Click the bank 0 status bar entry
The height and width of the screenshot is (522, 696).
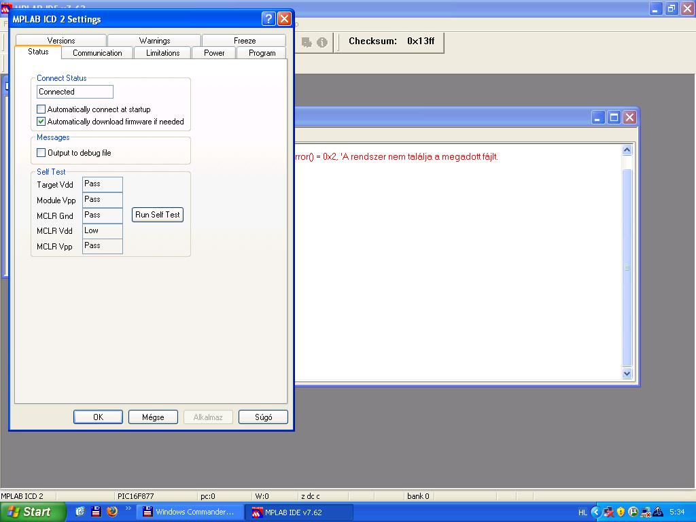419,495
